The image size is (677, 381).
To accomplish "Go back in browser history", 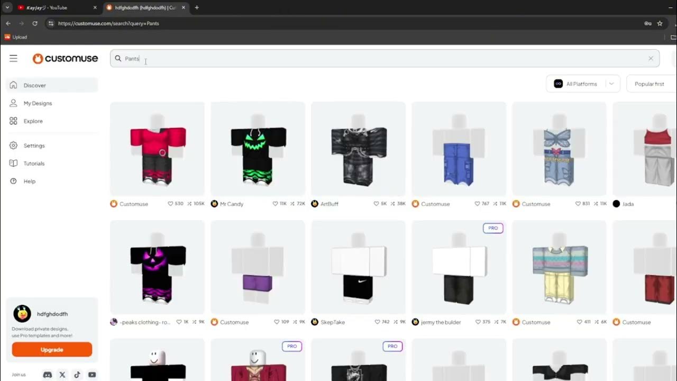I will (x=8, y=23).
